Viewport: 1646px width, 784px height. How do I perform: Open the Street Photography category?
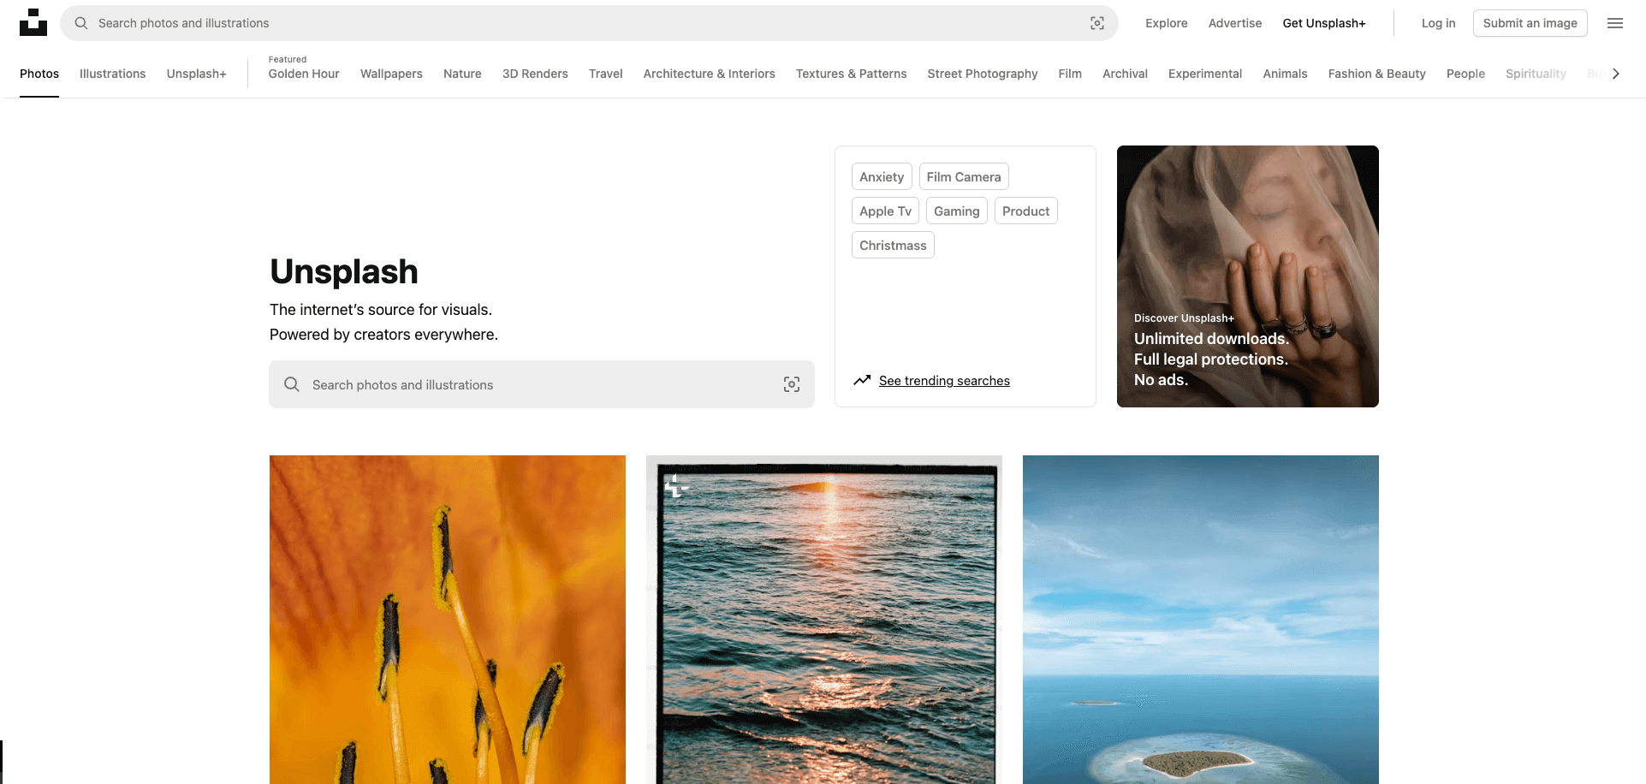point(982,74)
